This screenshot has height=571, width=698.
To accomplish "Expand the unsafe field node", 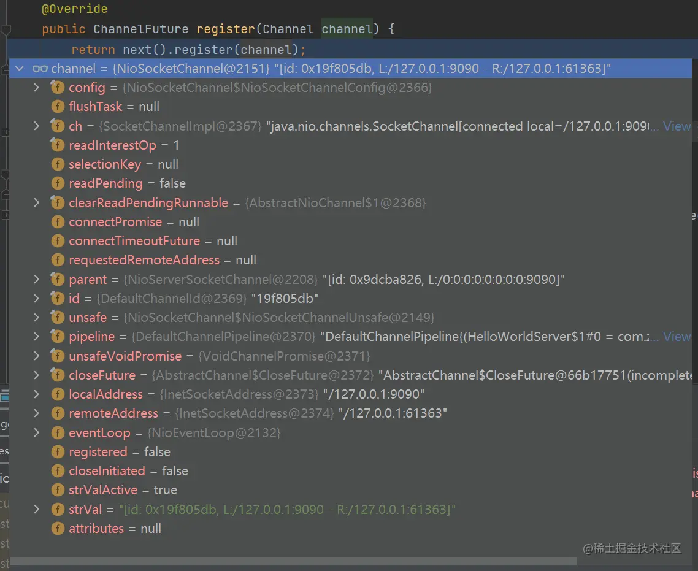I will pyautogui.click(x=37, y=317).
